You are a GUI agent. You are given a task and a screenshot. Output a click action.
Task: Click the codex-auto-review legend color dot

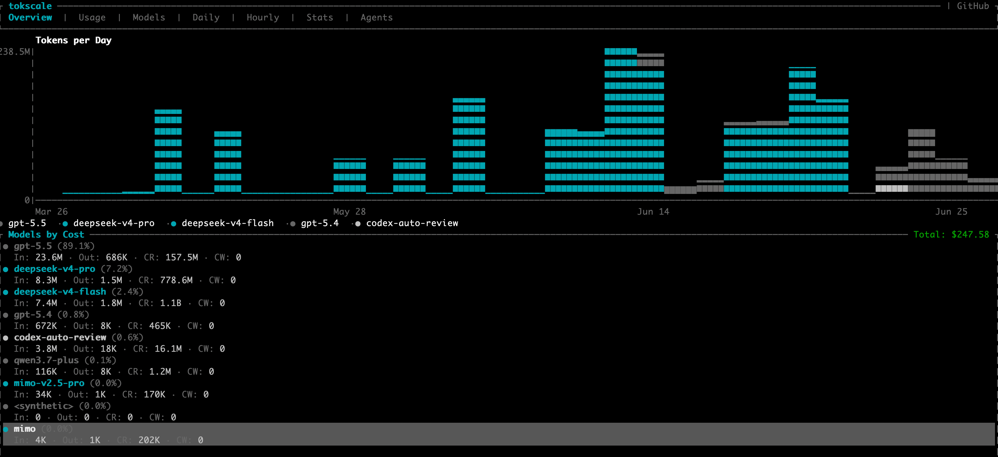358,223
